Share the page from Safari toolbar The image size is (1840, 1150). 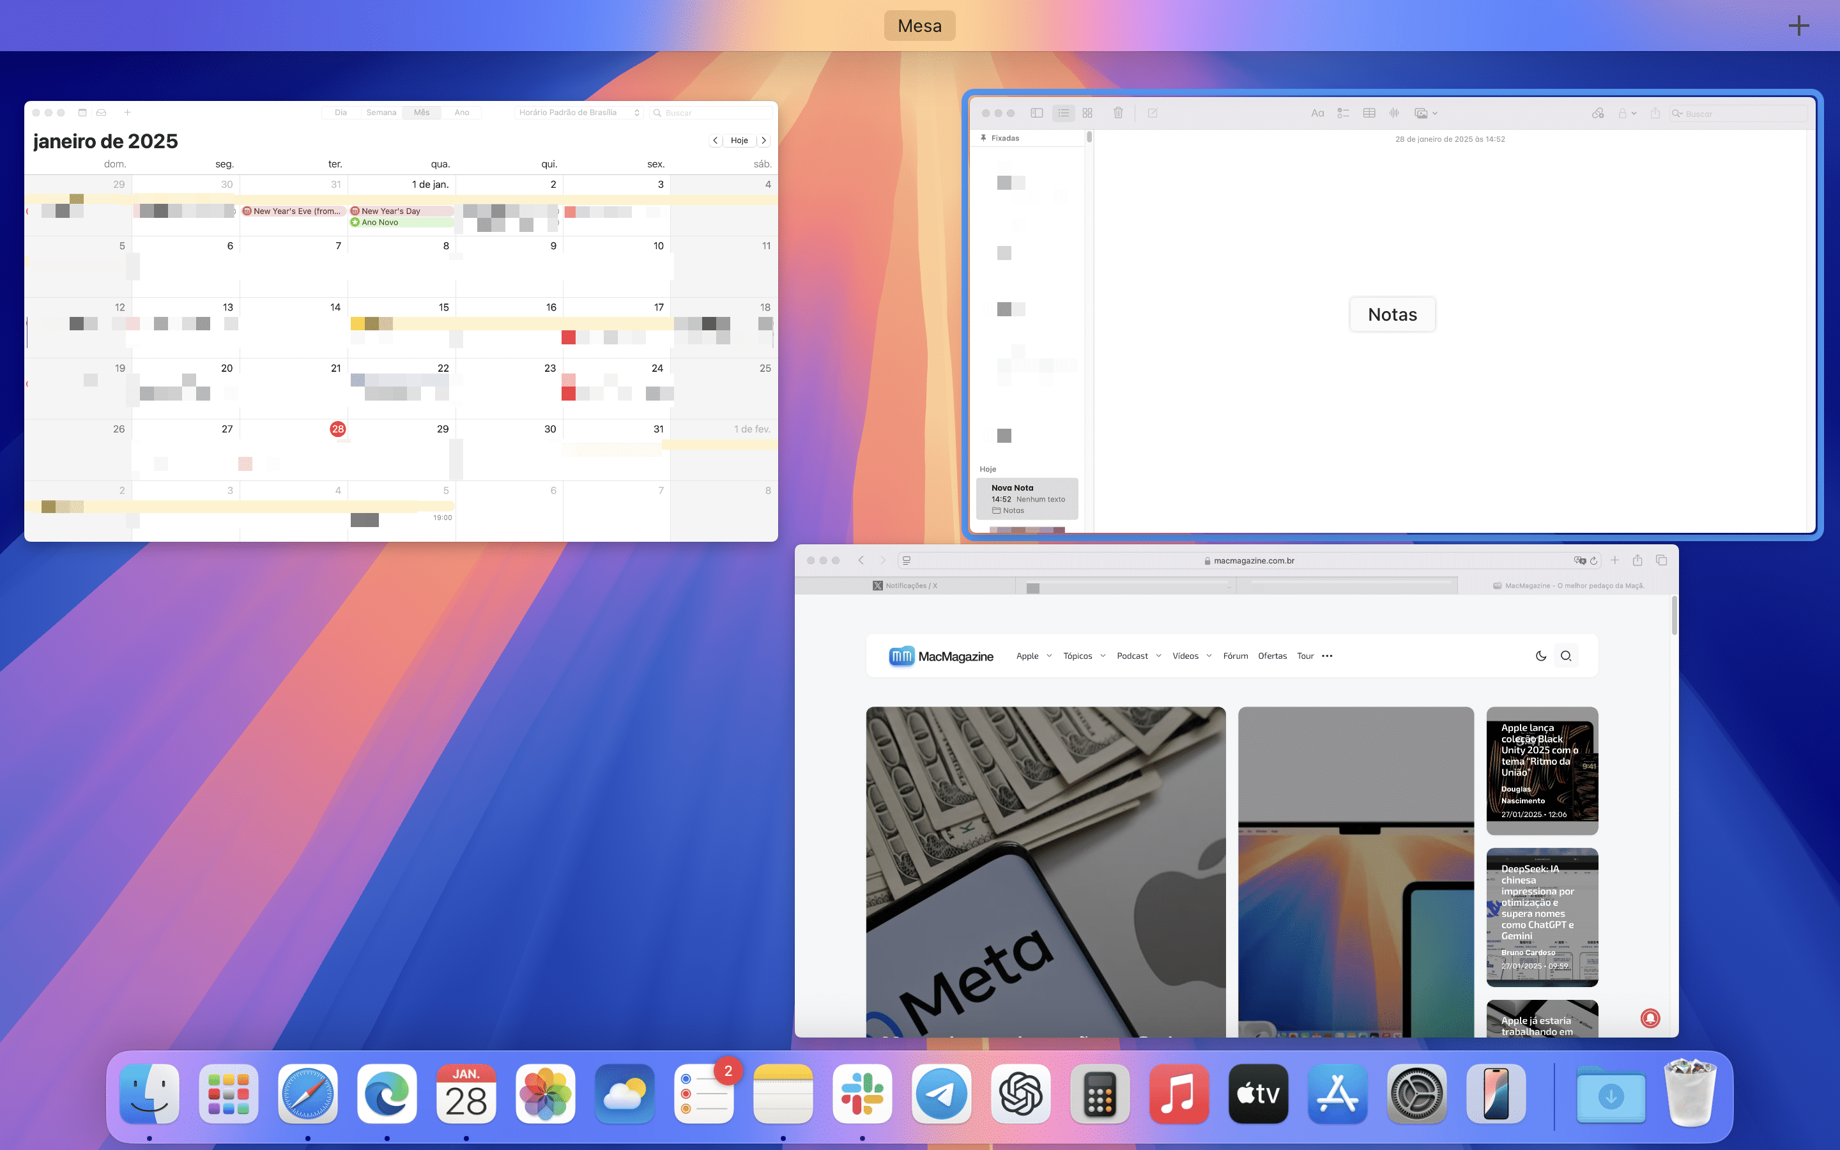tap(1637, 560)
